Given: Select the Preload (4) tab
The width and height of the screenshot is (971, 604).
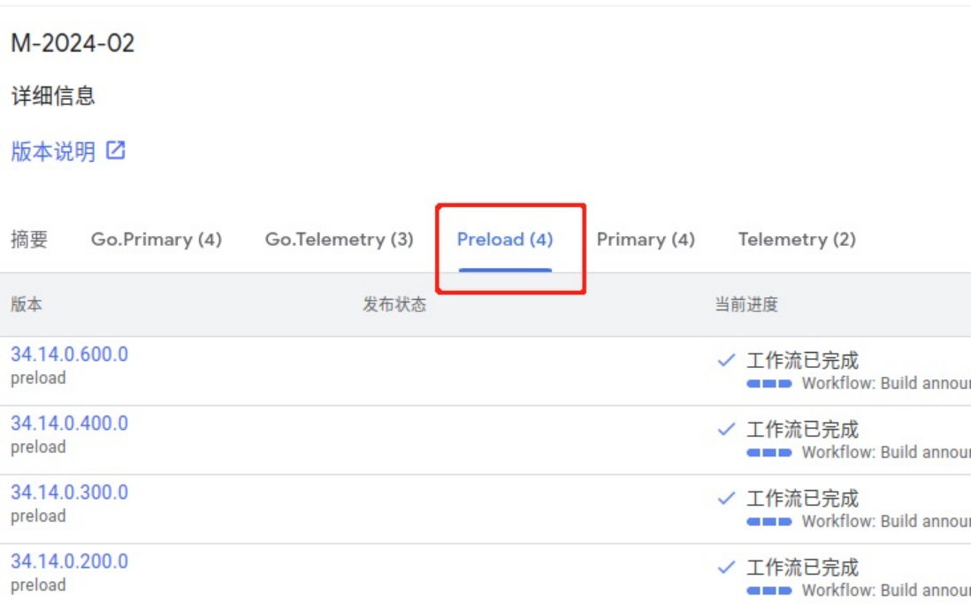Looking at the screenshot, I should coord(505,239).
